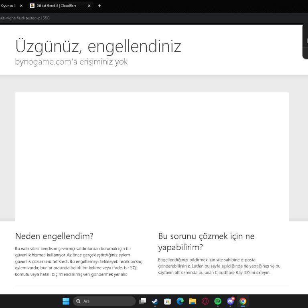Launch Steam from the taskbar
Viewport: 308px width, 308px height.
pyautogui.click(x=155, y=301)
